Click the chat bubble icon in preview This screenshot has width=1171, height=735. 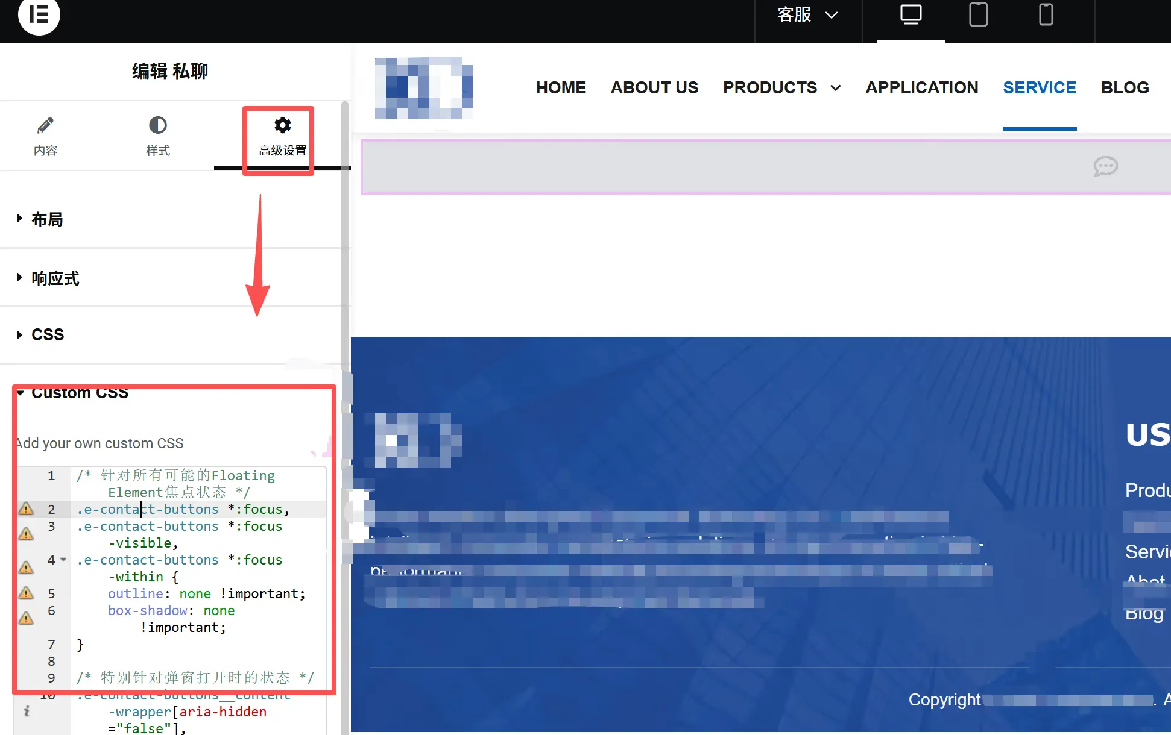tap(1105, 166)
